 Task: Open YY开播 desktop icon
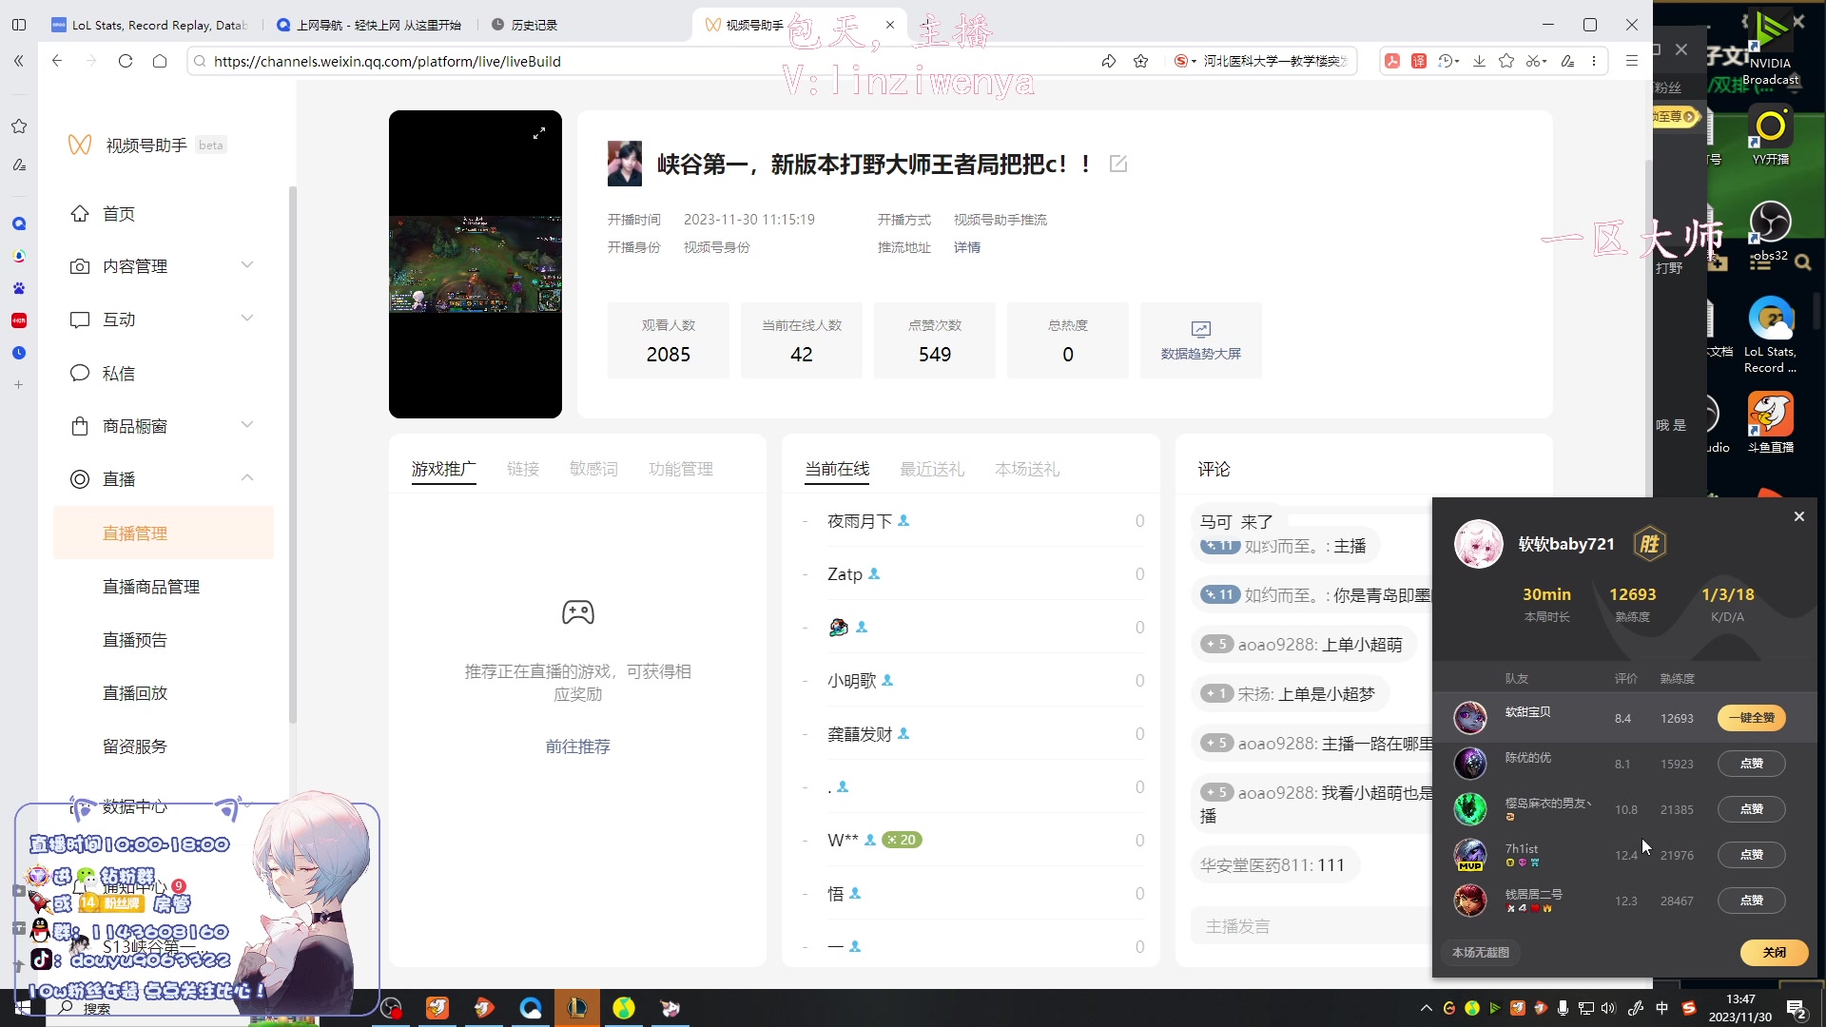coord(1771,137)
